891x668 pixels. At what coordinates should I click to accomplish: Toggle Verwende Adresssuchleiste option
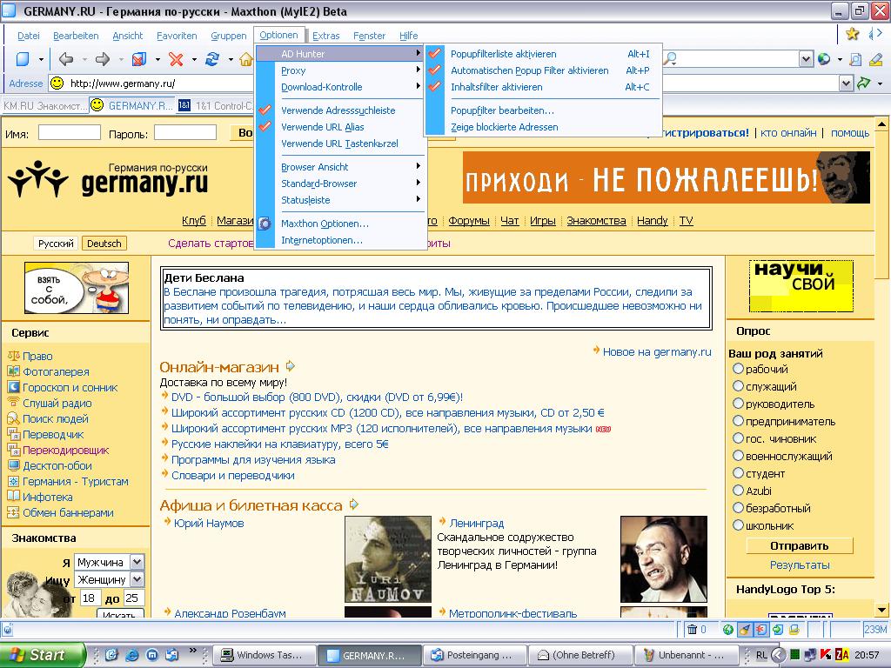pyautogui.click(x=340, y=110)
